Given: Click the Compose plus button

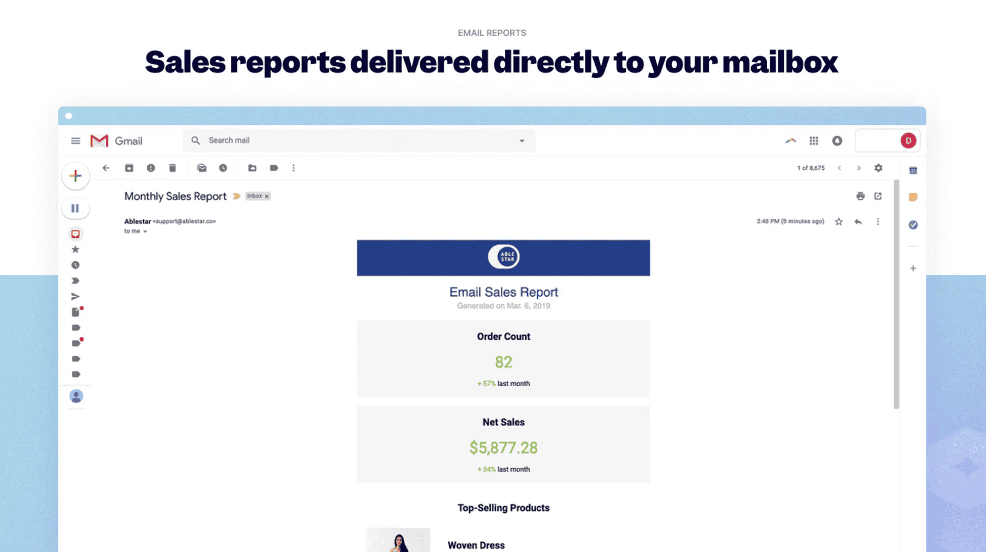Looking at the screenshot, I should (75, 176).
